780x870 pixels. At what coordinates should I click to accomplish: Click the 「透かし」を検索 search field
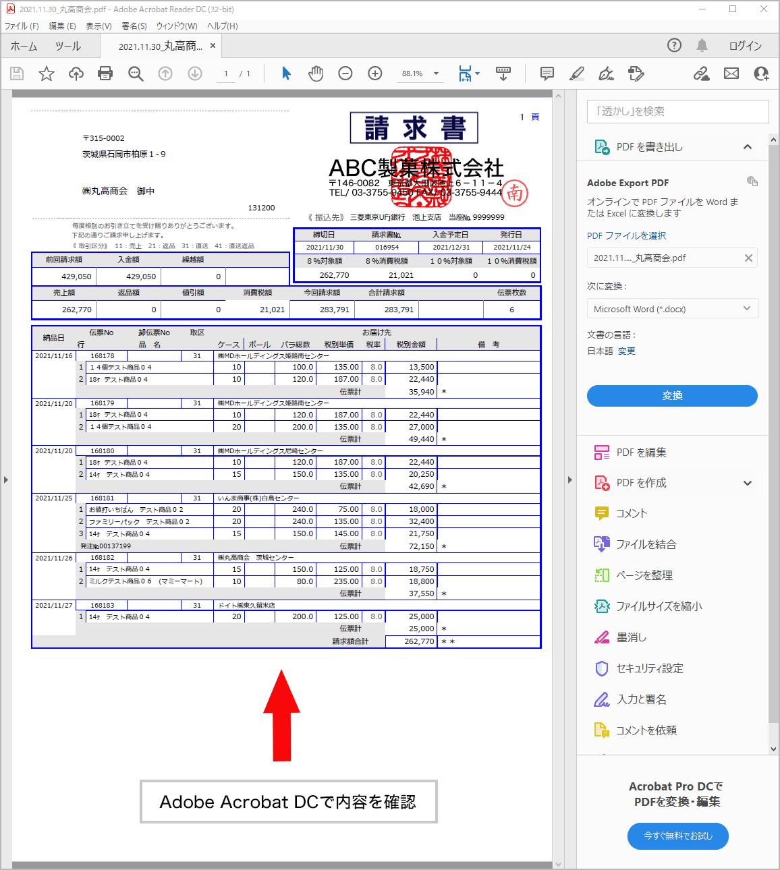click(x=678, y=111)
